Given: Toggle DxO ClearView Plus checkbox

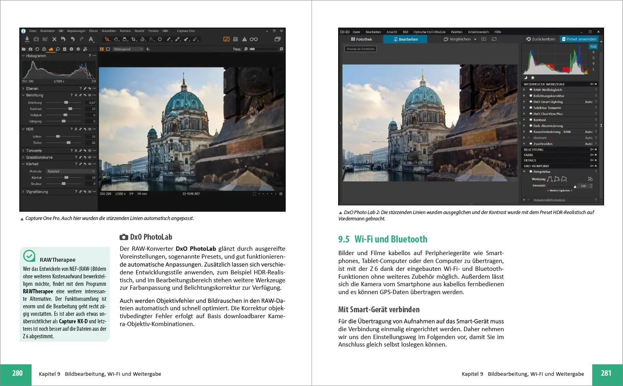Looking at the screenshot, I should point(531,114).
